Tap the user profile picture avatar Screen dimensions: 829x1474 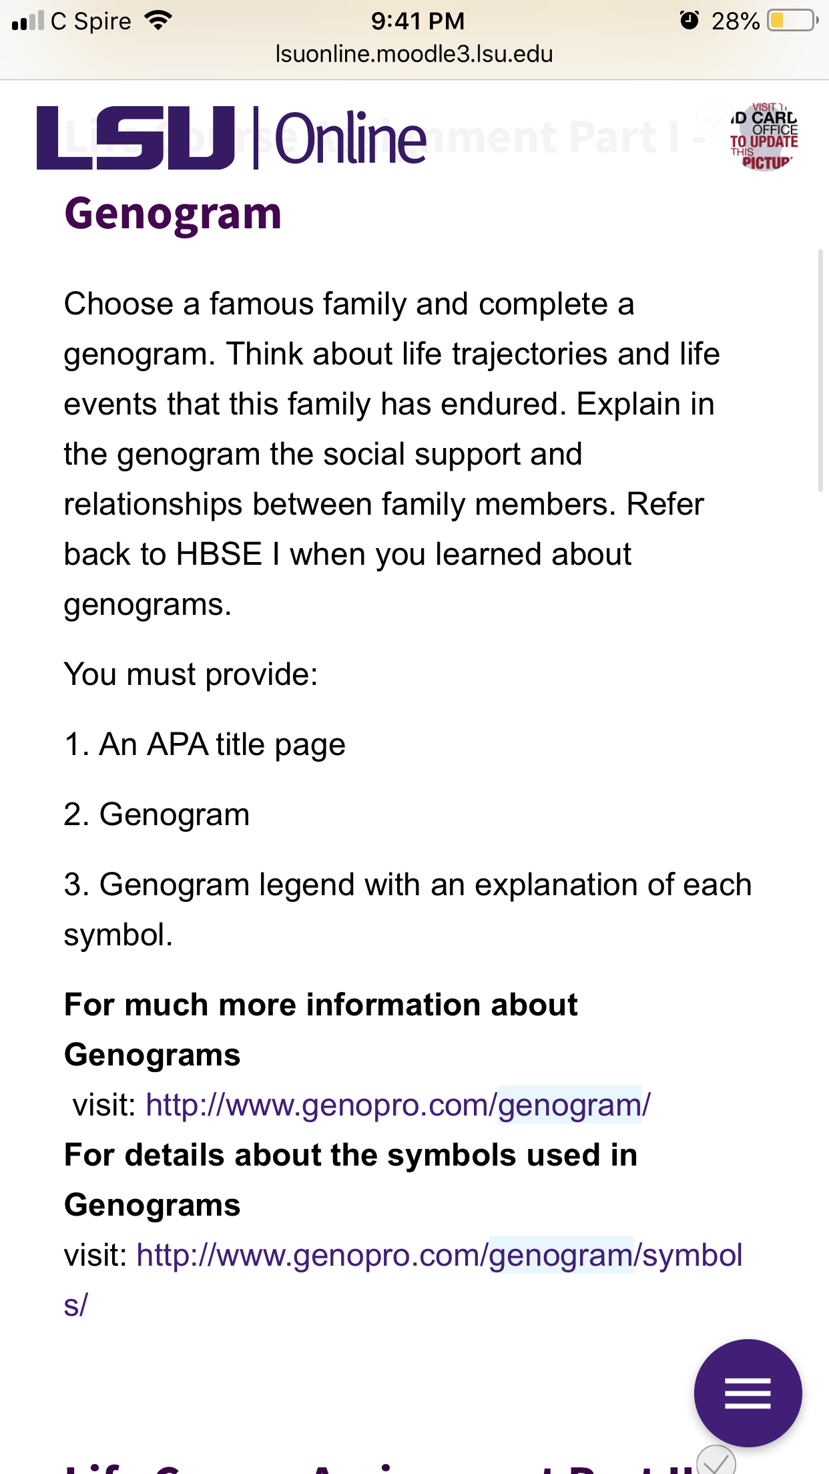click(764, 136)
